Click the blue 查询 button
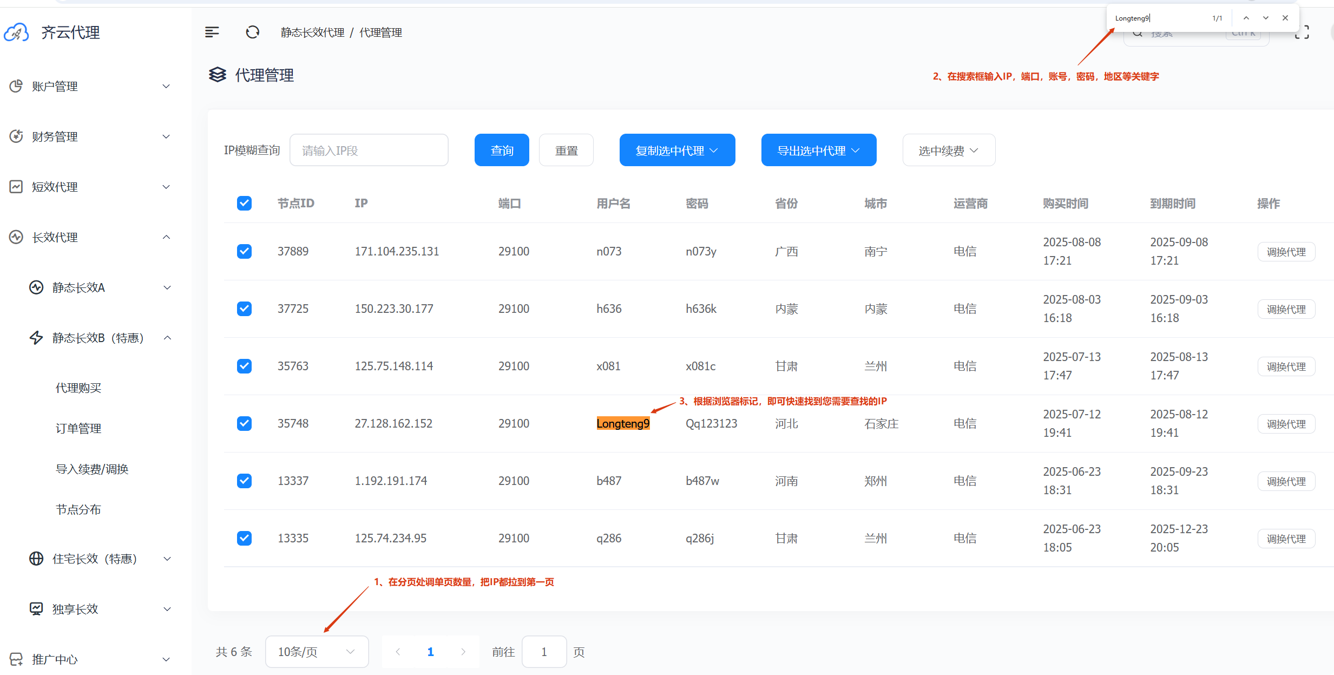The height and width of the screenshot is (675, 1334). click(x=502, y=150)
